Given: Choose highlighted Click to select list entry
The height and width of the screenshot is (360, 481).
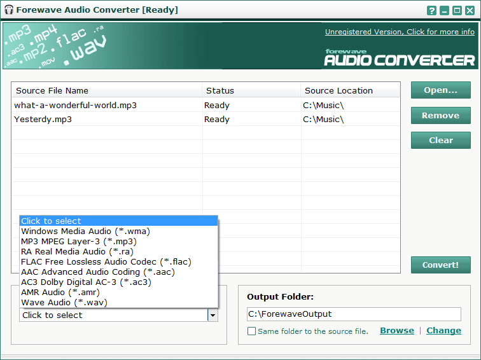Looking at the screenshot, I should coord(118,221).
